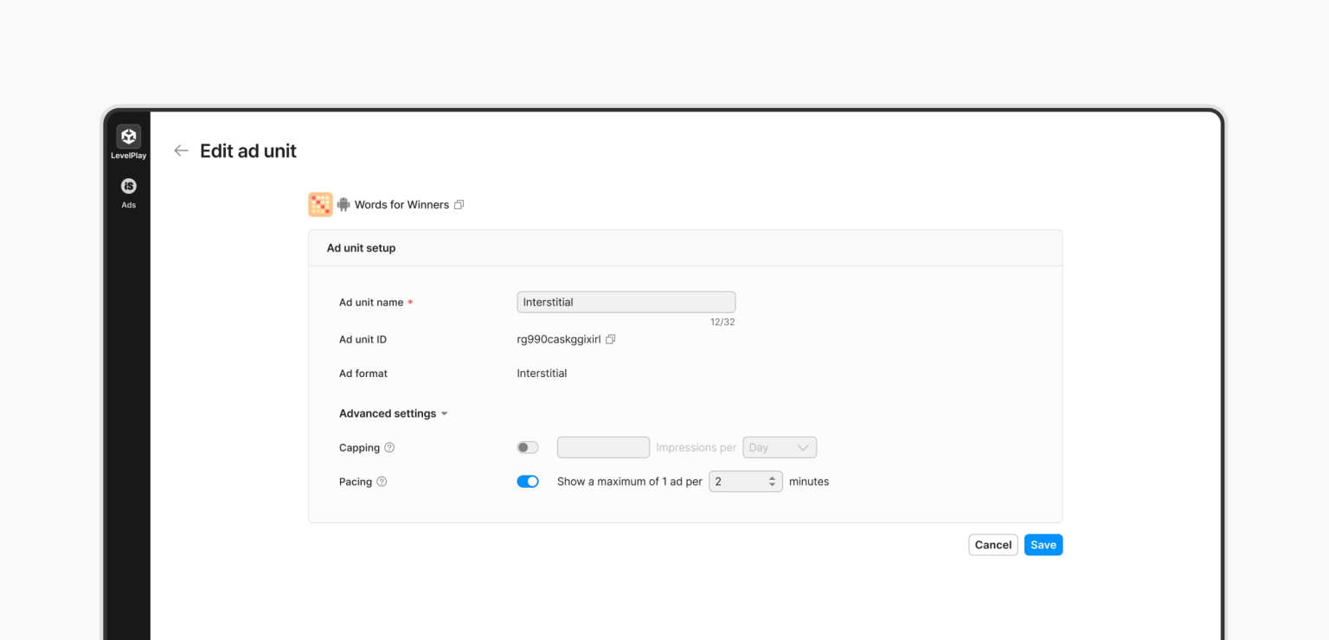Screen dimensions: 1329x640
Task: Click the Impressions per input field
Action: tap(603, 447)
